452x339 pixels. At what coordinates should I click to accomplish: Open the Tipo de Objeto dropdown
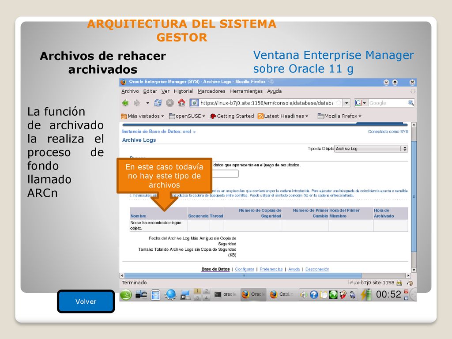(371, 148)
